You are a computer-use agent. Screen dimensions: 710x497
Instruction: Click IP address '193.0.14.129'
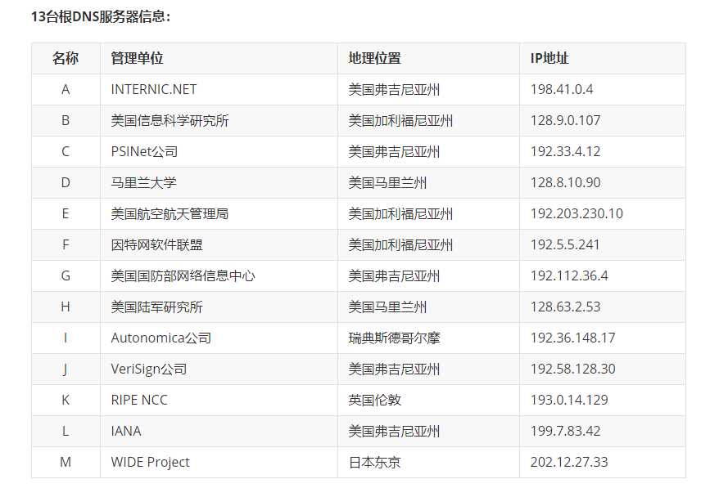tap(569, 401)
